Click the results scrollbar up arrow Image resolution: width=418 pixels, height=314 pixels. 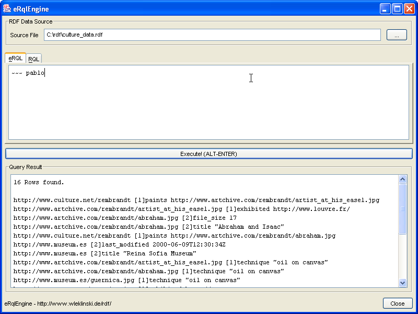tap(402, 180)
